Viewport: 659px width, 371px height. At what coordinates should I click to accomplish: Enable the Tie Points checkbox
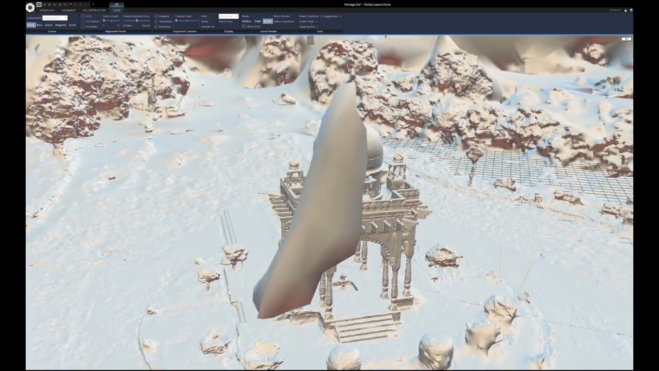pyautogui.click(x=82, y=26)
